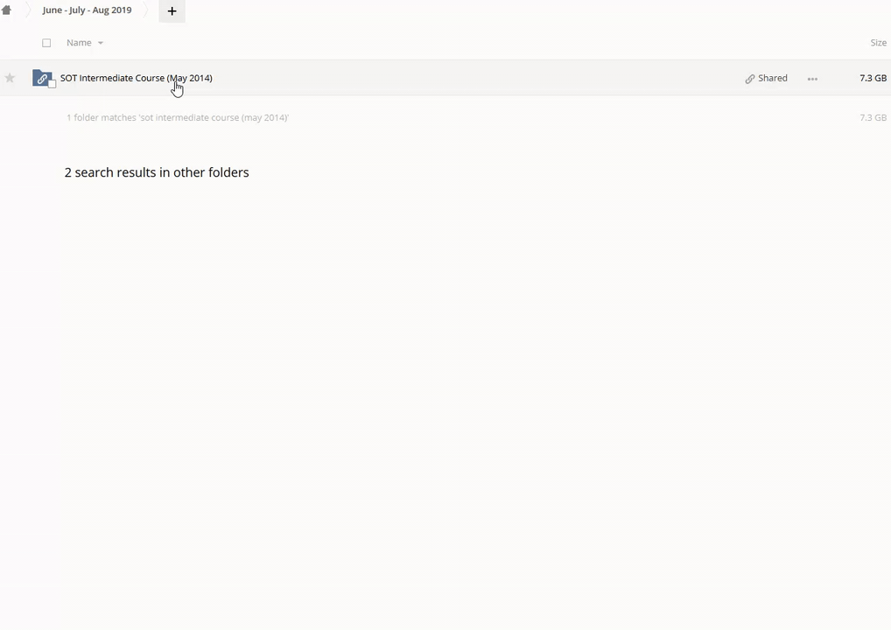Favorite the SOT Intermediate Course folder with star
Image resolution: width=891 pixels, height=630 pixels.
(10, 78)
